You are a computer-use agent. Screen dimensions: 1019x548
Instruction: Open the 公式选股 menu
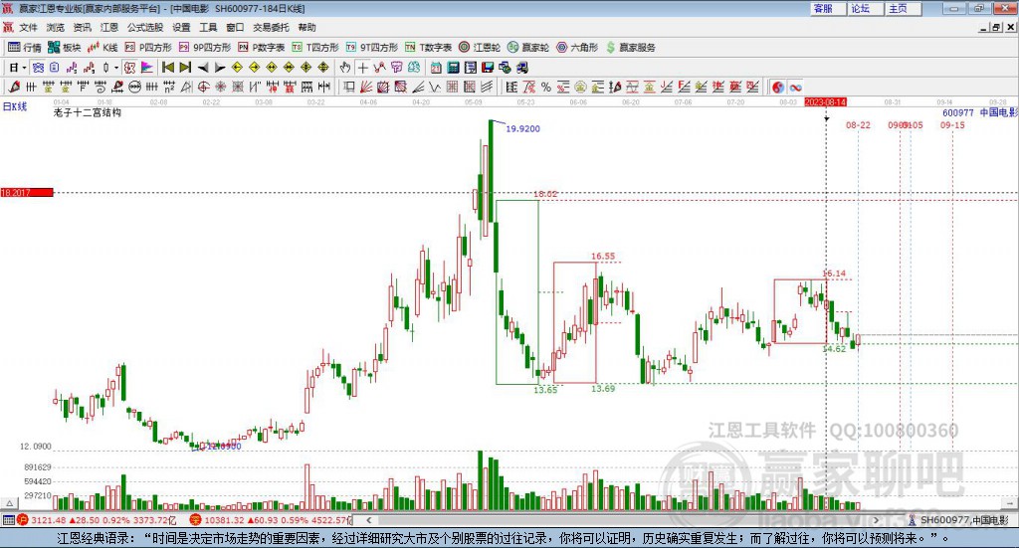144,27
